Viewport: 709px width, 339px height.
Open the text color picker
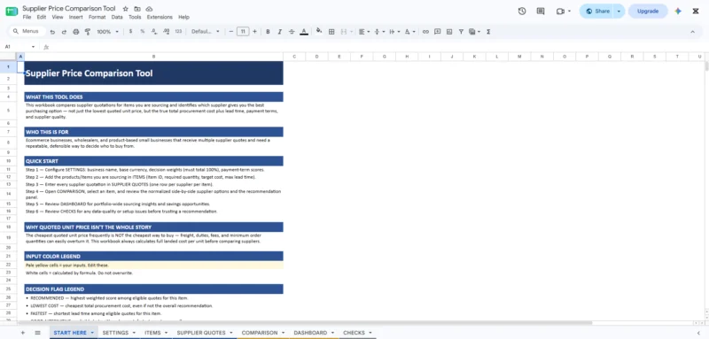pyautogui.click(x=304, y=32)
